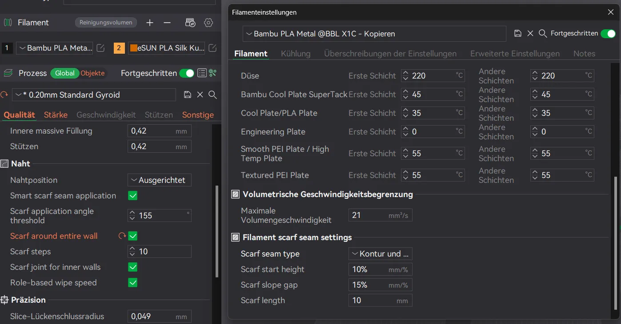Switch process mode to Objekte
Viewport: 621px width, 324px height.
(x=92, y=73)
